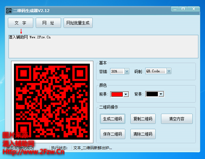
Task: Click the window title 二维码生成器V2.12
Action: click(31, 10)
